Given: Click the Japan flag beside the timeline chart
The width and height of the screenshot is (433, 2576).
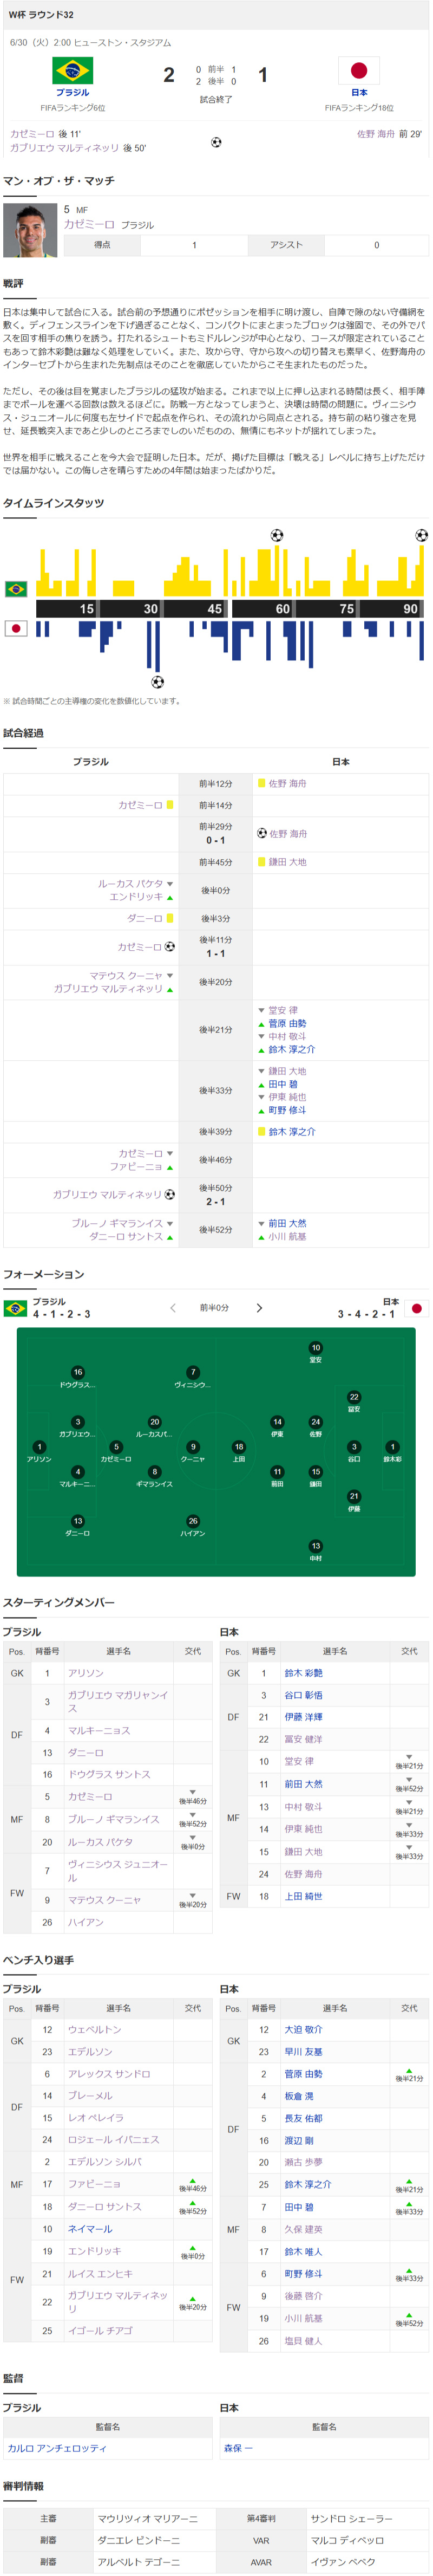Looking at the screenshot, I should [16, 629].
